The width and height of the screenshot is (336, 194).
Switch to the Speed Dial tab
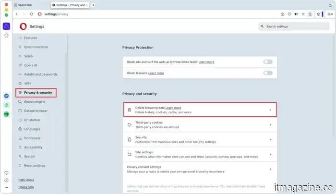(x=23, y=5)
